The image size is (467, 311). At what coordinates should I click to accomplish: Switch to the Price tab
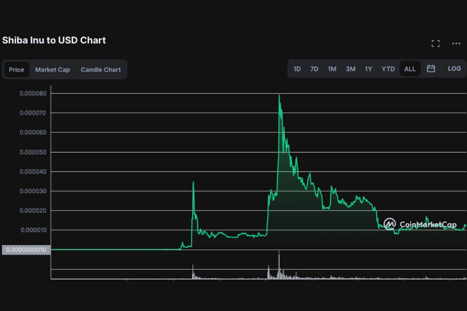click(16, 70)
